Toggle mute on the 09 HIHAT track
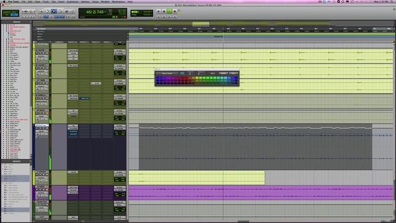 tap(47, 113)
